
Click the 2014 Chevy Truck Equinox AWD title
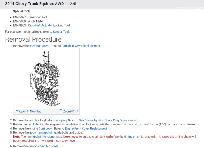click(34, 4)
